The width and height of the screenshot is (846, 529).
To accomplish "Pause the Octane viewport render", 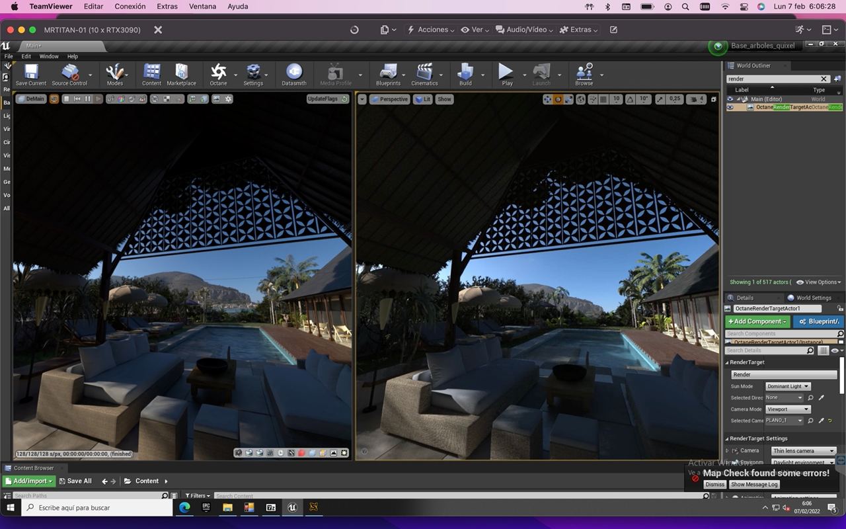I will tap(87, 99).
